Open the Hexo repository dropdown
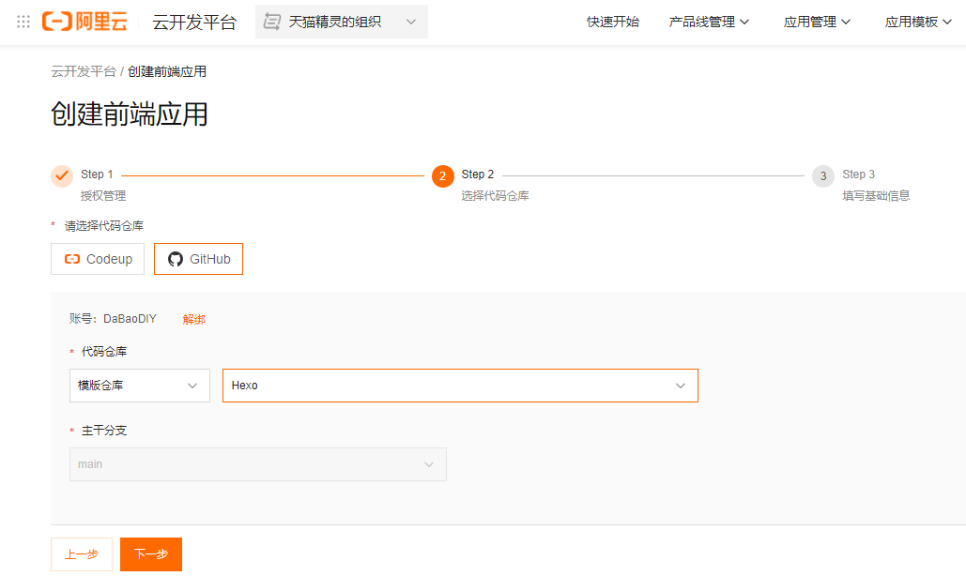The width and height of the screenshot is (966, 576). (460, 386)
